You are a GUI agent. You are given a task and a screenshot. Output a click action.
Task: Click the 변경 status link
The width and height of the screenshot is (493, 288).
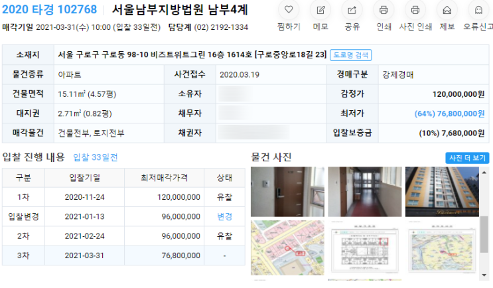(x=224, y=216)
